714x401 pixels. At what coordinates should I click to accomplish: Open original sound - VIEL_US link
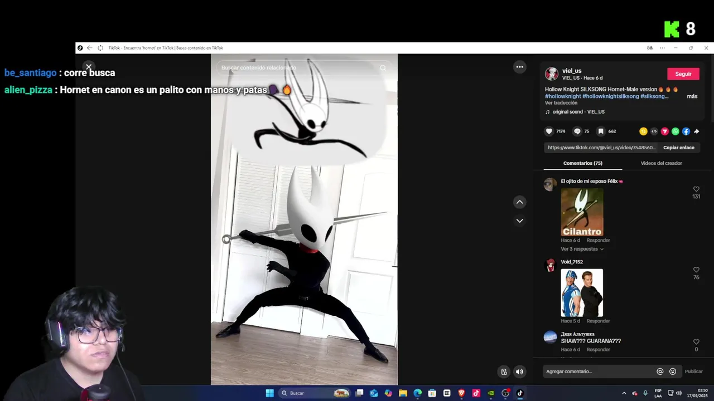tap(578, 112)
